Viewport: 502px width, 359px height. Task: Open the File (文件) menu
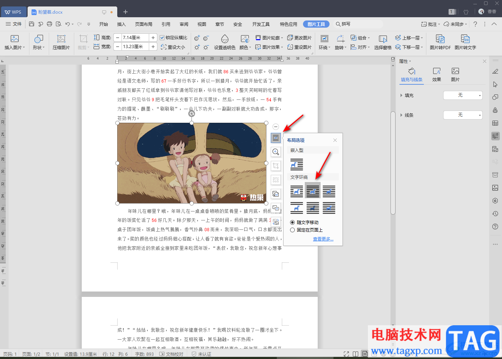click(x=14, y=24)
